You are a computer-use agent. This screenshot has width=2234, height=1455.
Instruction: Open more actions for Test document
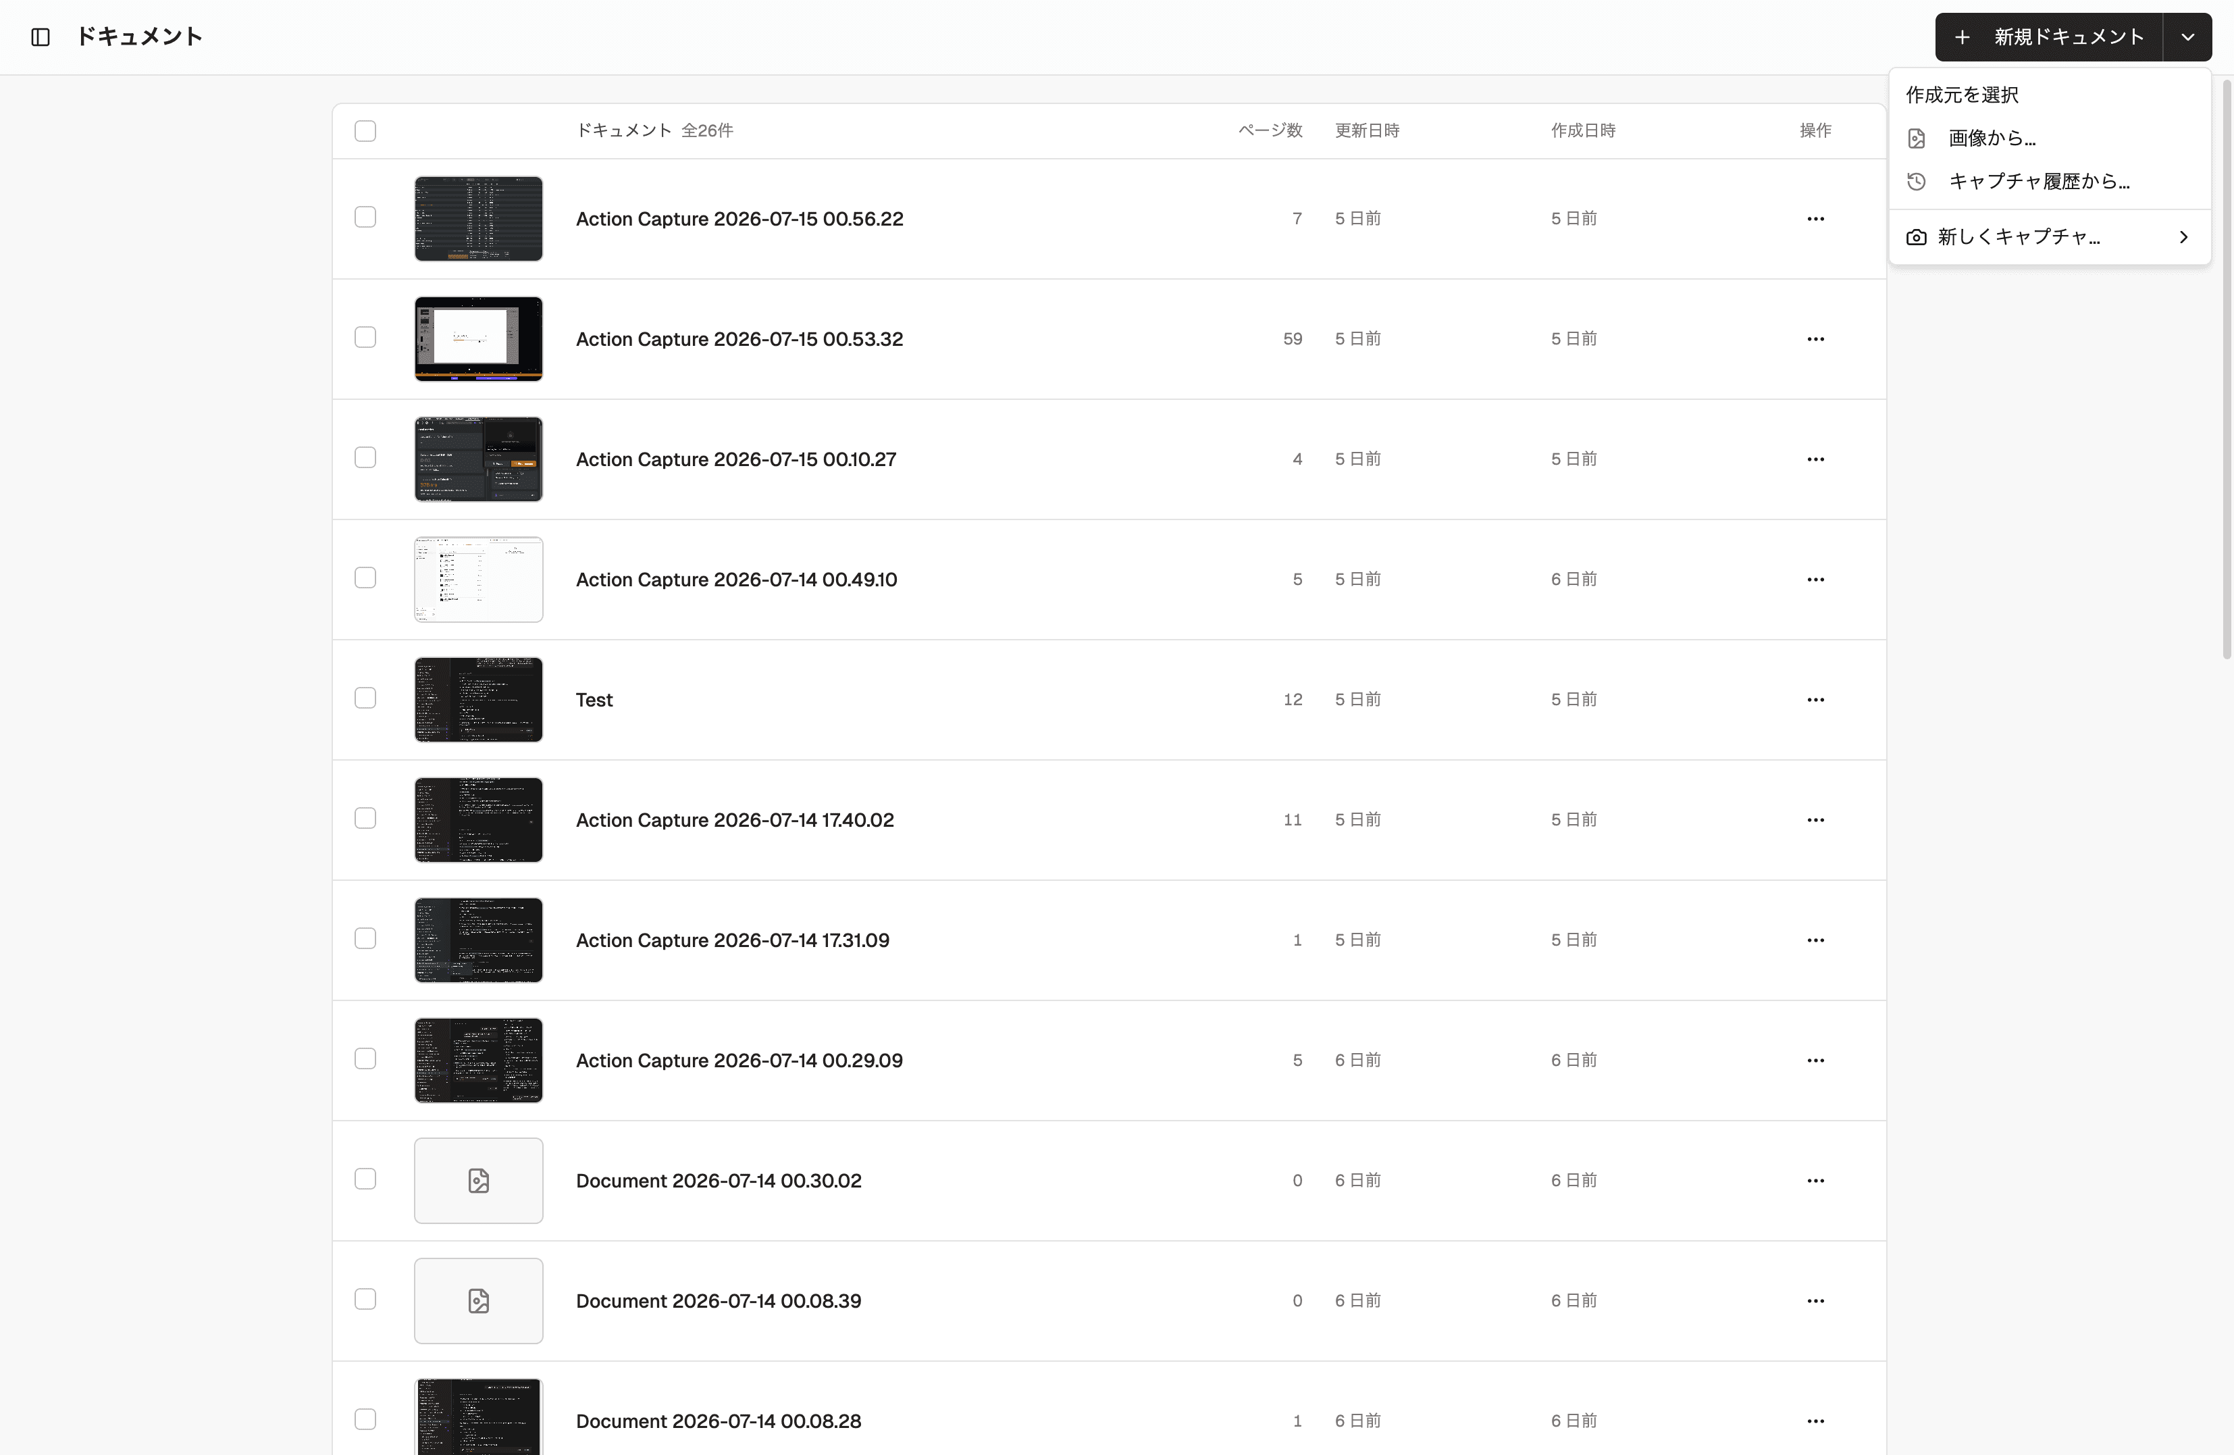pyautogui.click(x=1815, y=699)
